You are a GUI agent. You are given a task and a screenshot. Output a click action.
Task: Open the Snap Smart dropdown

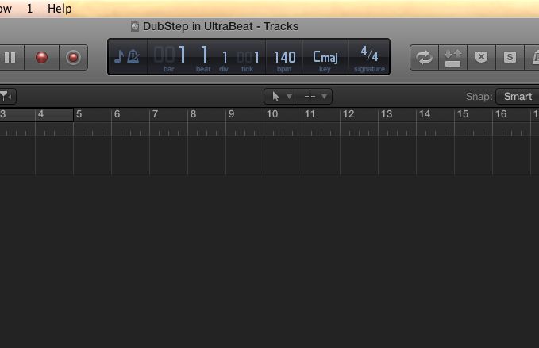pyautogui.click(x=518, y=97)
